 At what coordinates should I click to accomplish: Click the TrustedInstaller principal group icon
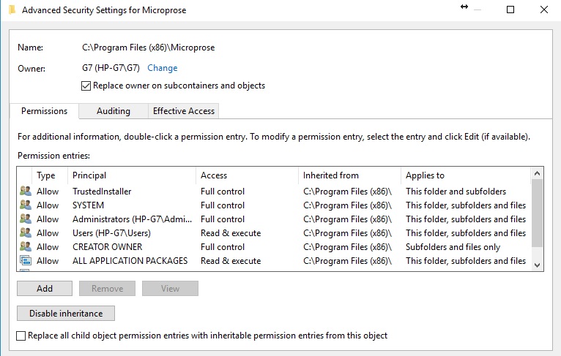click(x=26, y=191)
